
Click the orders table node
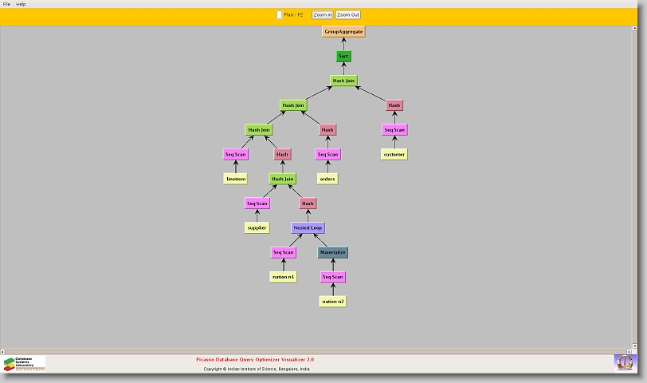[327, 179]
